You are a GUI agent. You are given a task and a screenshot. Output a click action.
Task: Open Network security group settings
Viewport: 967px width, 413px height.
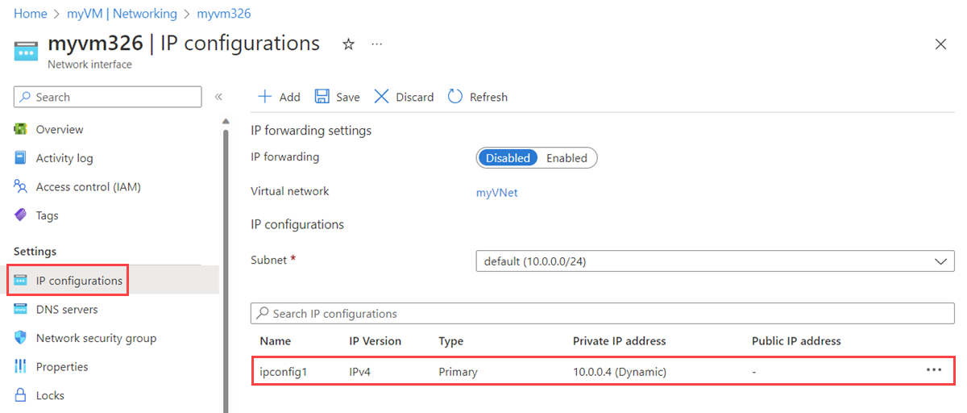coord(96,338)
